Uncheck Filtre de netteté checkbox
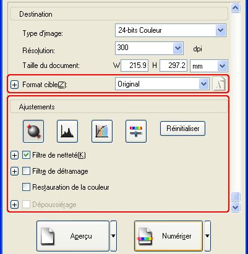This screenshot has height=254, width=248. [26, 155]
